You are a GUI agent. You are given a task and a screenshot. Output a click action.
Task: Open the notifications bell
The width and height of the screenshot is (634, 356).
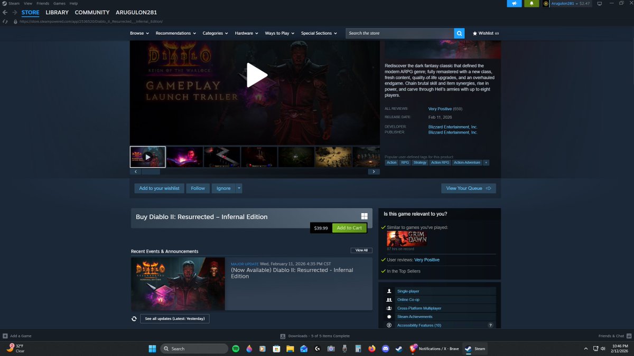pos(531,3)
